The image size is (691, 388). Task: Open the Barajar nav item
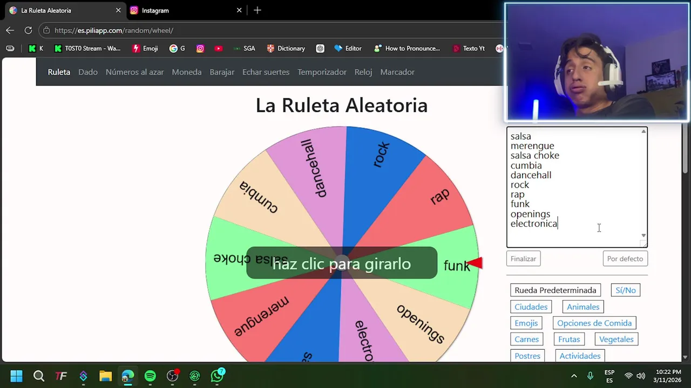click(222, 72)
